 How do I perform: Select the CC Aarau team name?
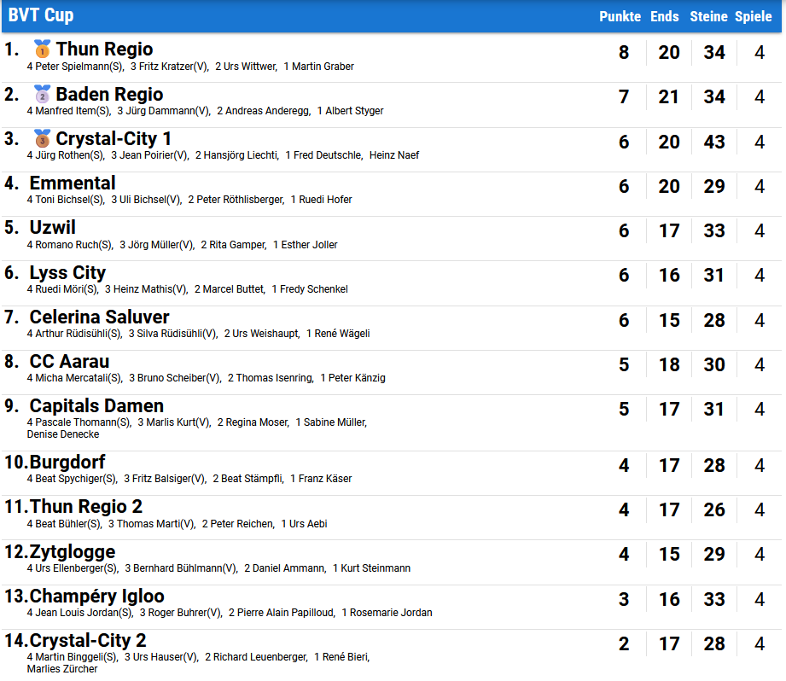tap(69, 362)
